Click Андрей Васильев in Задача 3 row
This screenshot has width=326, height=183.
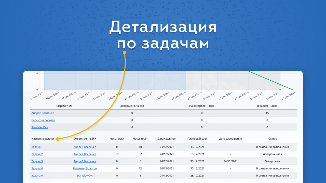point(85,161)
